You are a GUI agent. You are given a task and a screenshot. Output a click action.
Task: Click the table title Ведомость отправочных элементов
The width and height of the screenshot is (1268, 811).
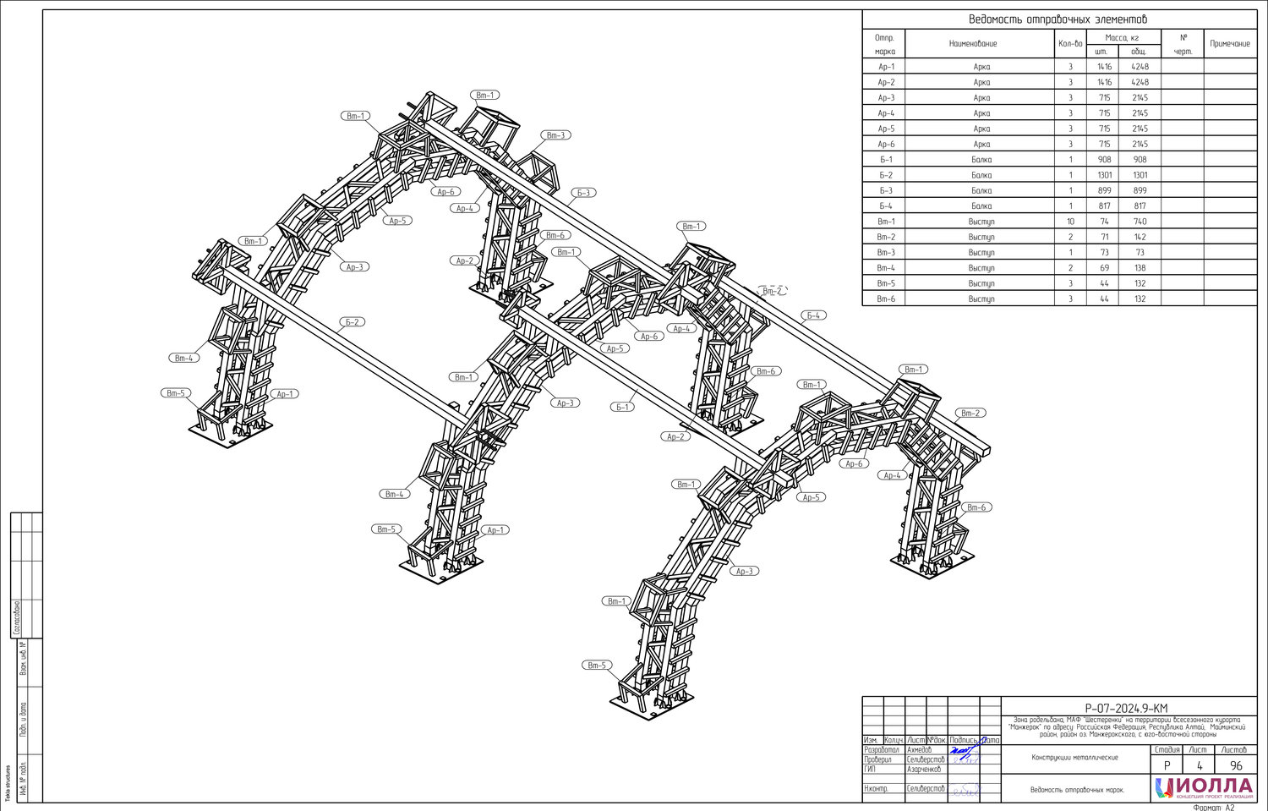(1058, 19)
